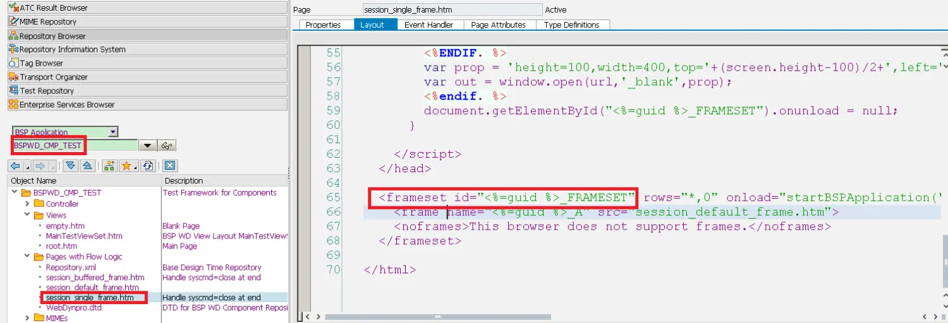This screenshot has height=323, width=948.
Task: Collapse the Pages with Flow Logic folder
Action: (x=27, y=257)
